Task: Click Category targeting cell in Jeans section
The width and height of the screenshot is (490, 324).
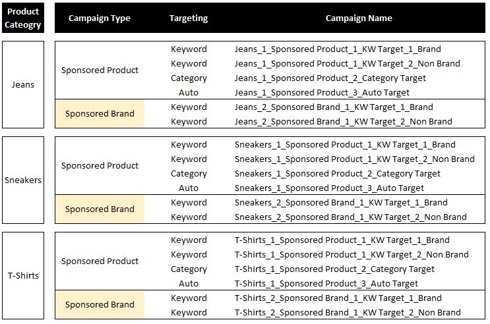Action: [x=189, y=78]
